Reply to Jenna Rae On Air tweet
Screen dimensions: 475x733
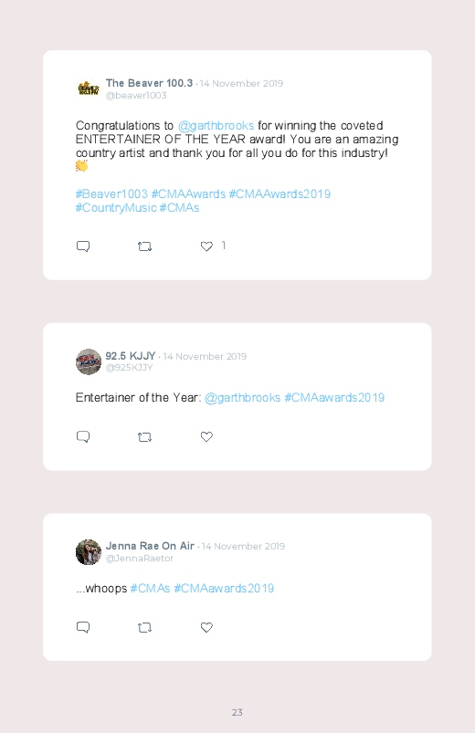83,627
